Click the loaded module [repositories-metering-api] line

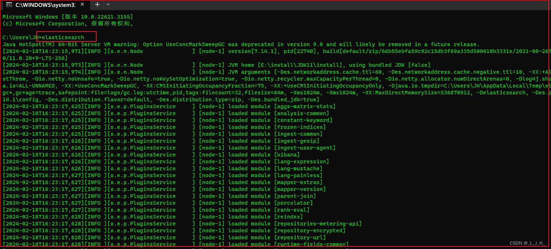[182, 224]
